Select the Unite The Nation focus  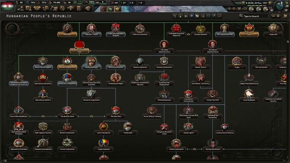click(x=104, y=129)
